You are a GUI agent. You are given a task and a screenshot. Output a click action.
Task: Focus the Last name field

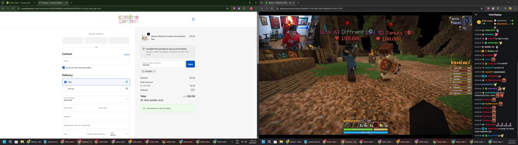[x=114, y=108]
